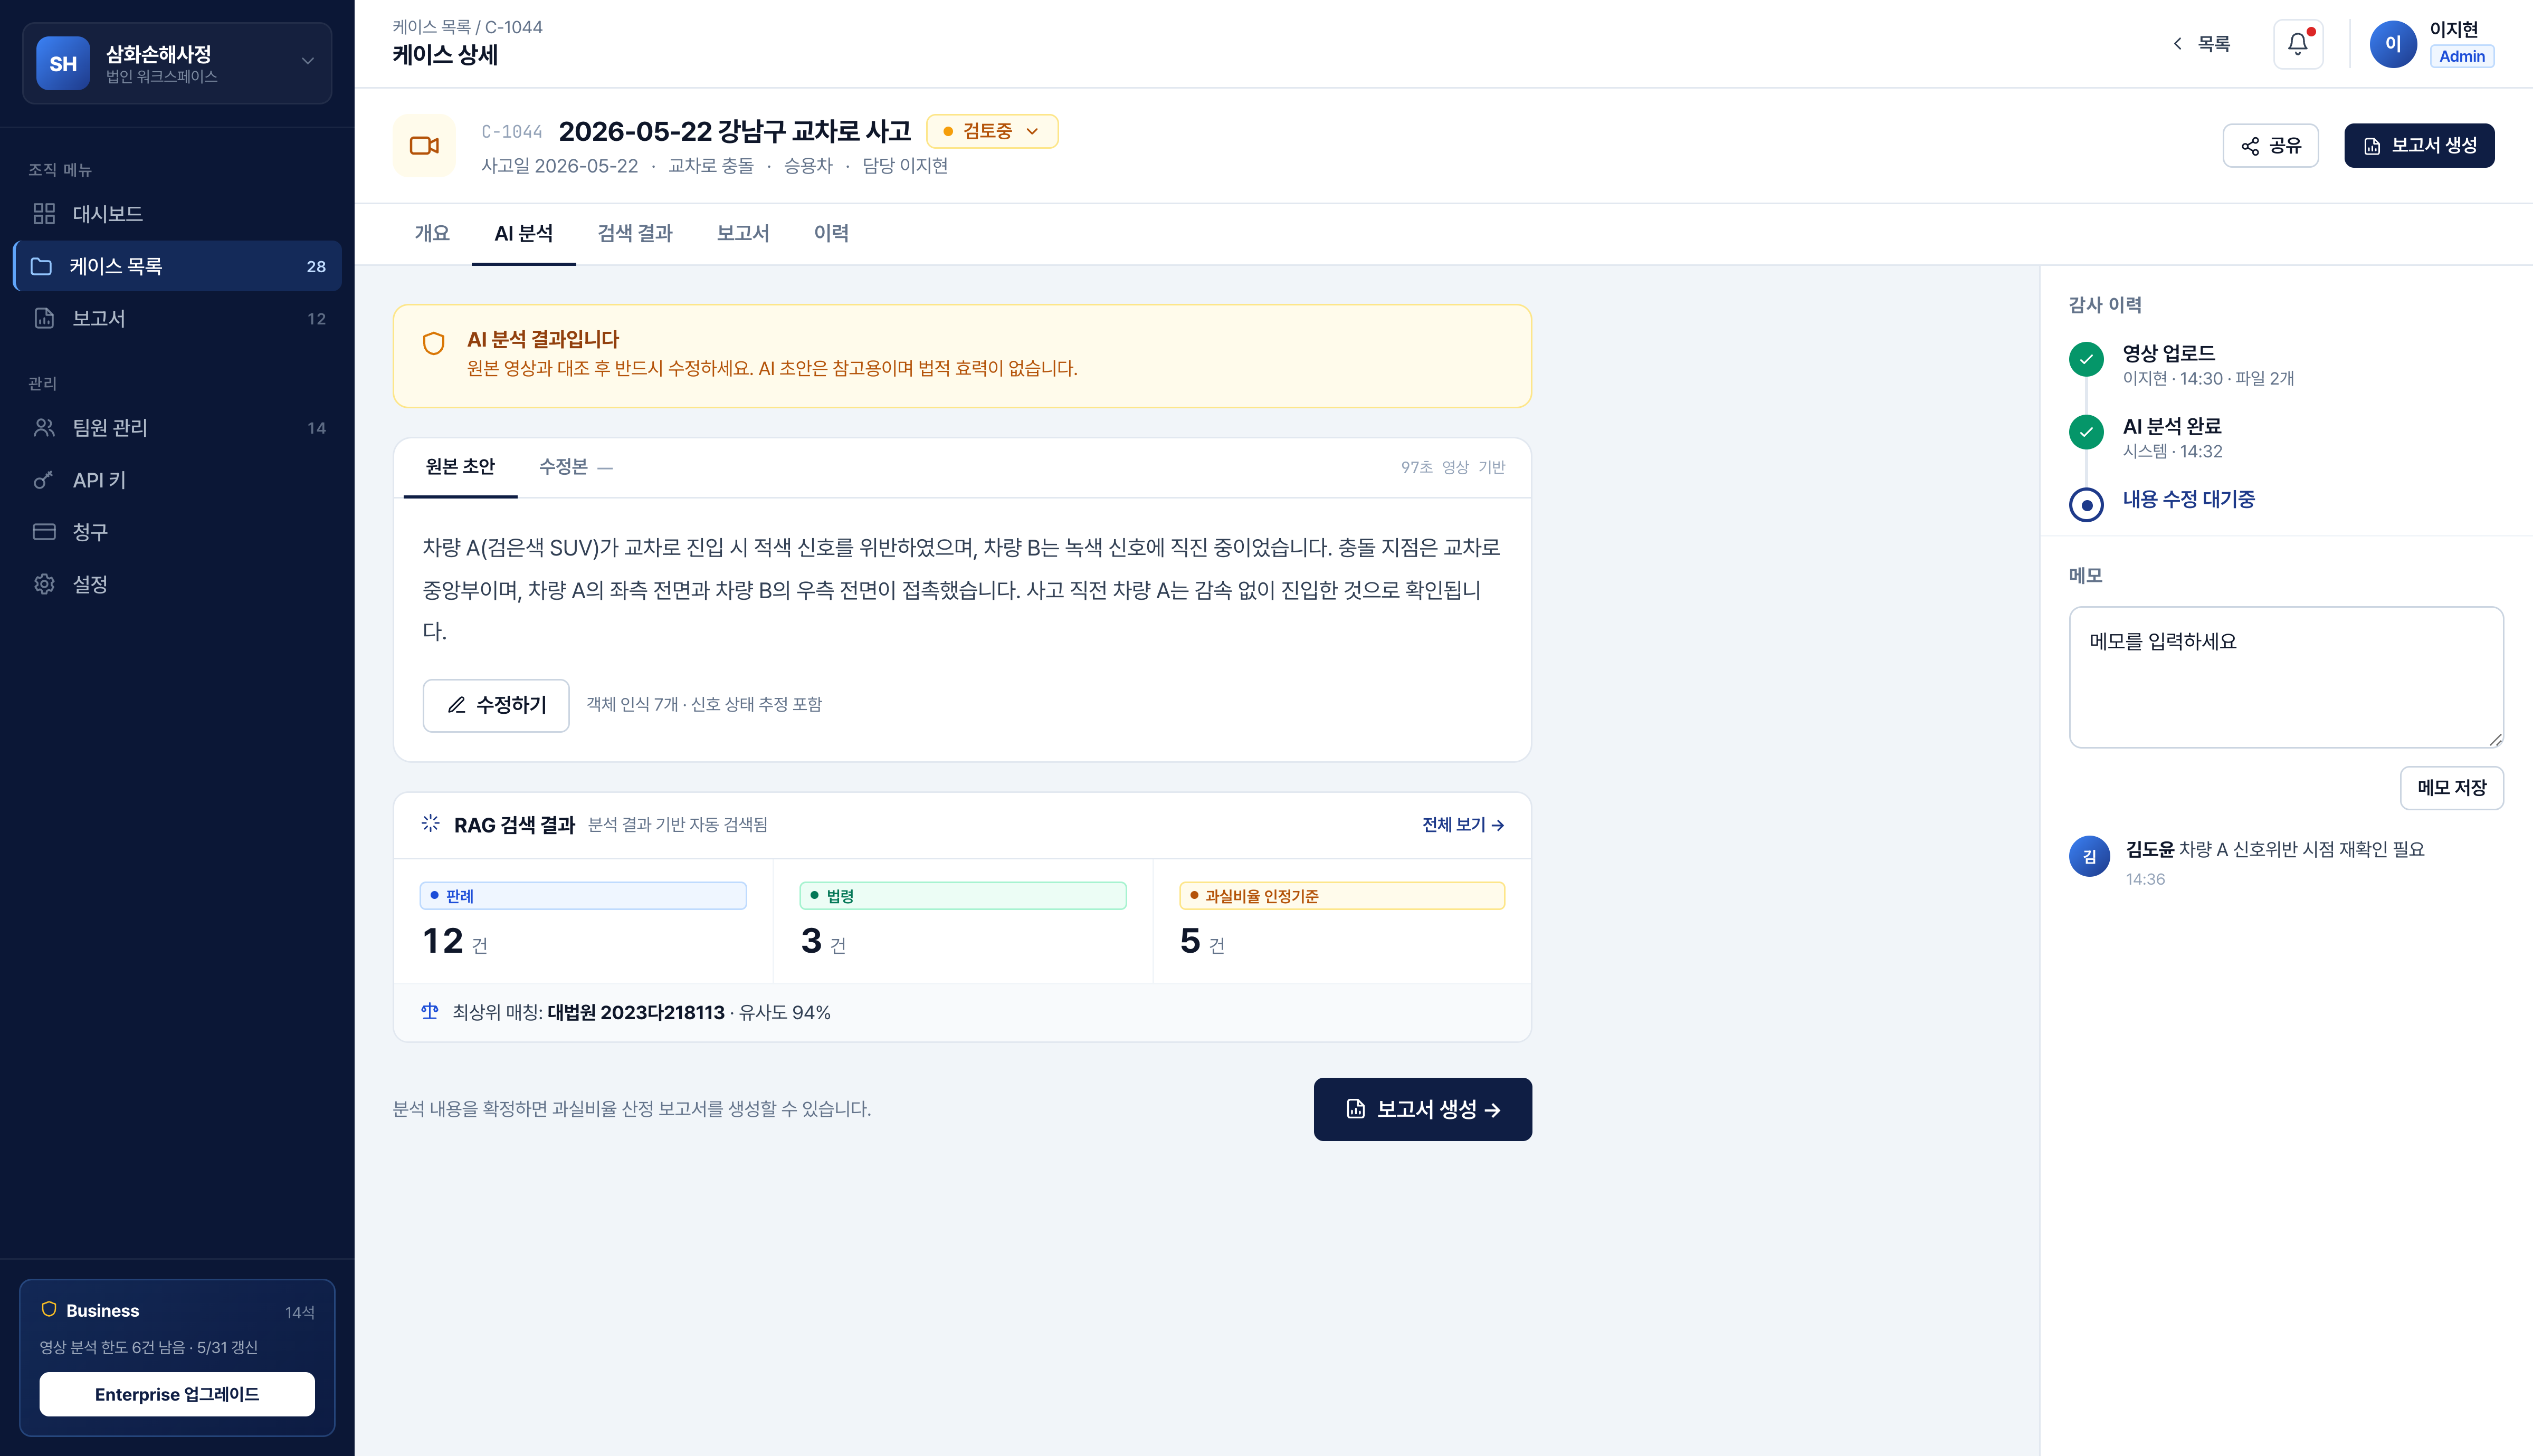Click the 김 commenter avatar
Image resolution: width=2533 pixels, height=1456 pixels.
(2089, 856)
